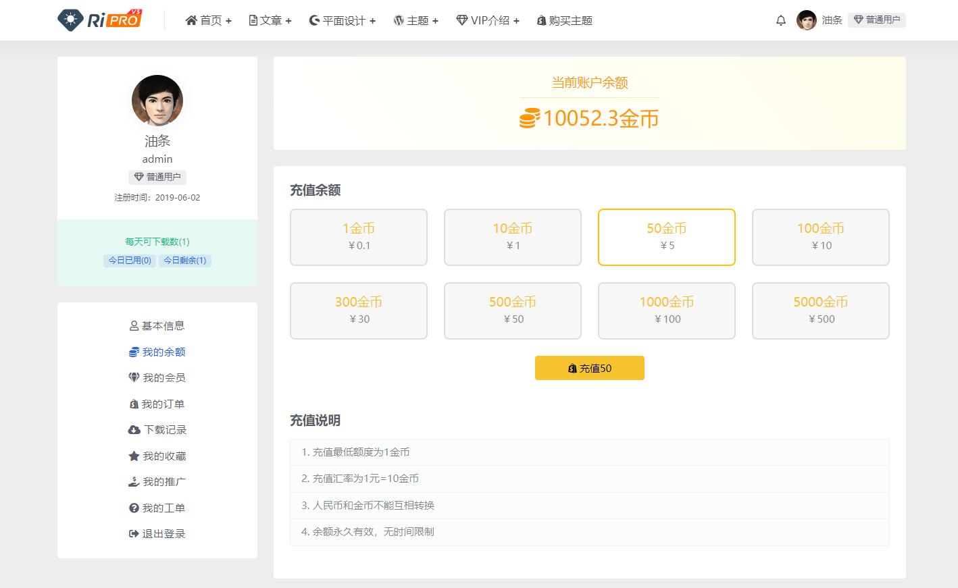Click the user avatar in top navigation
The height and width of the screenshot is (588, 958).
(806, 20)
